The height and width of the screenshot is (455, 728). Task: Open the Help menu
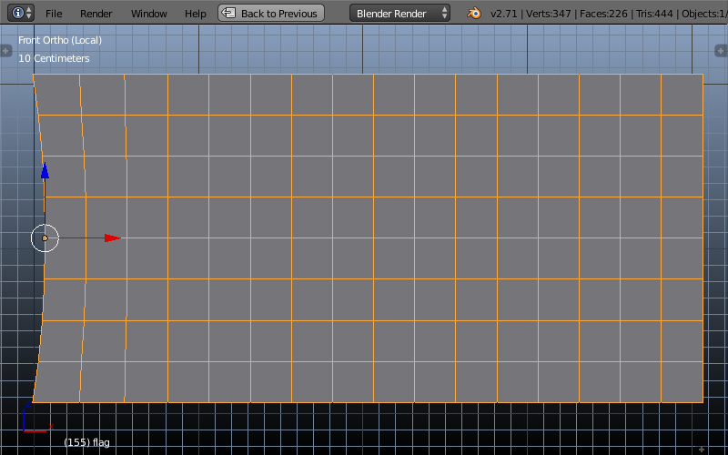click(x=196, y=14)
